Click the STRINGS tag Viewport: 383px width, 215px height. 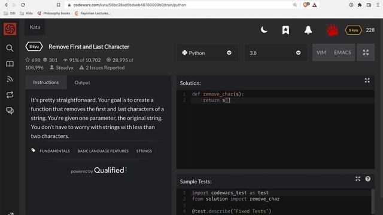[144, 151]
